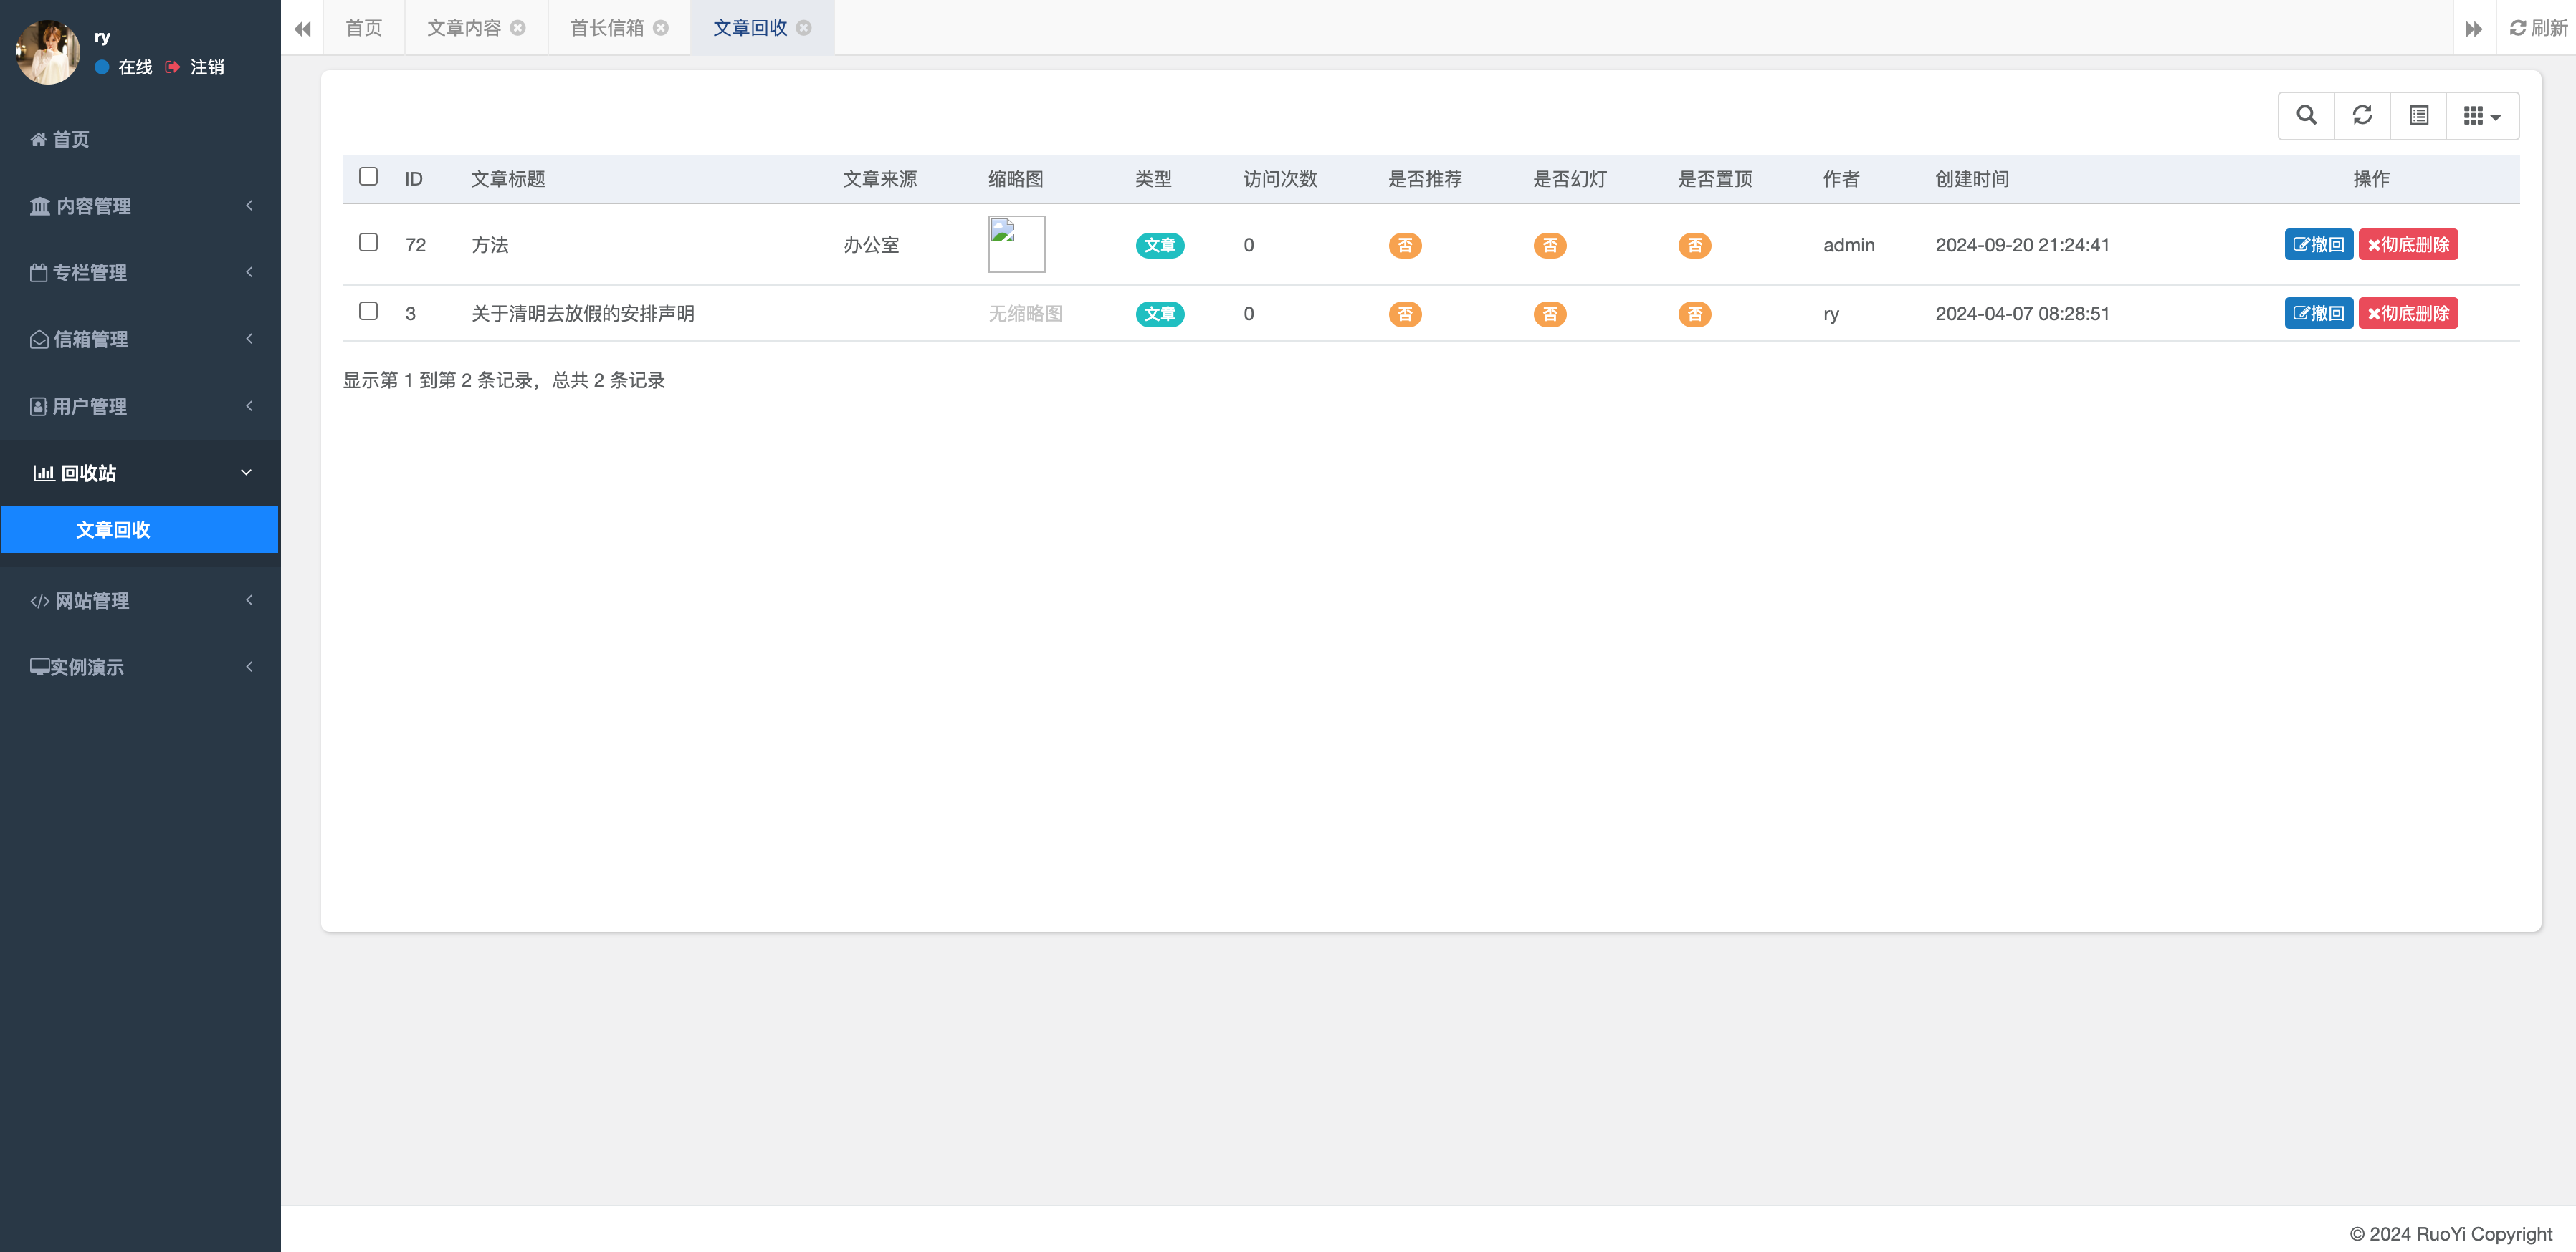
Task: Select the checkbox for article ID 72
Action: 368,243
